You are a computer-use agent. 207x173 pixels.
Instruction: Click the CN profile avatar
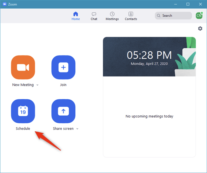(x=199, y=15)
